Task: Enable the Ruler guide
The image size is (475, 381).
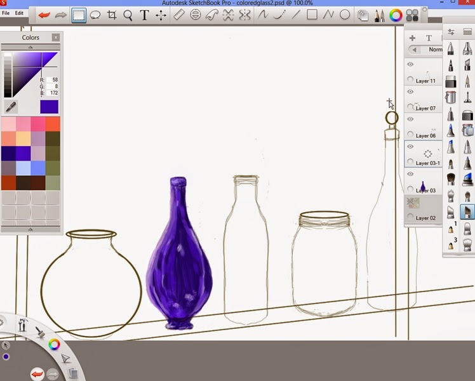Action: [x=179, y=15]
